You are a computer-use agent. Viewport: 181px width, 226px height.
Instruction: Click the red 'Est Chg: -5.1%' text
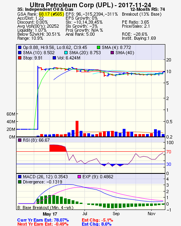pyautogui.click(x=97, y=220)
